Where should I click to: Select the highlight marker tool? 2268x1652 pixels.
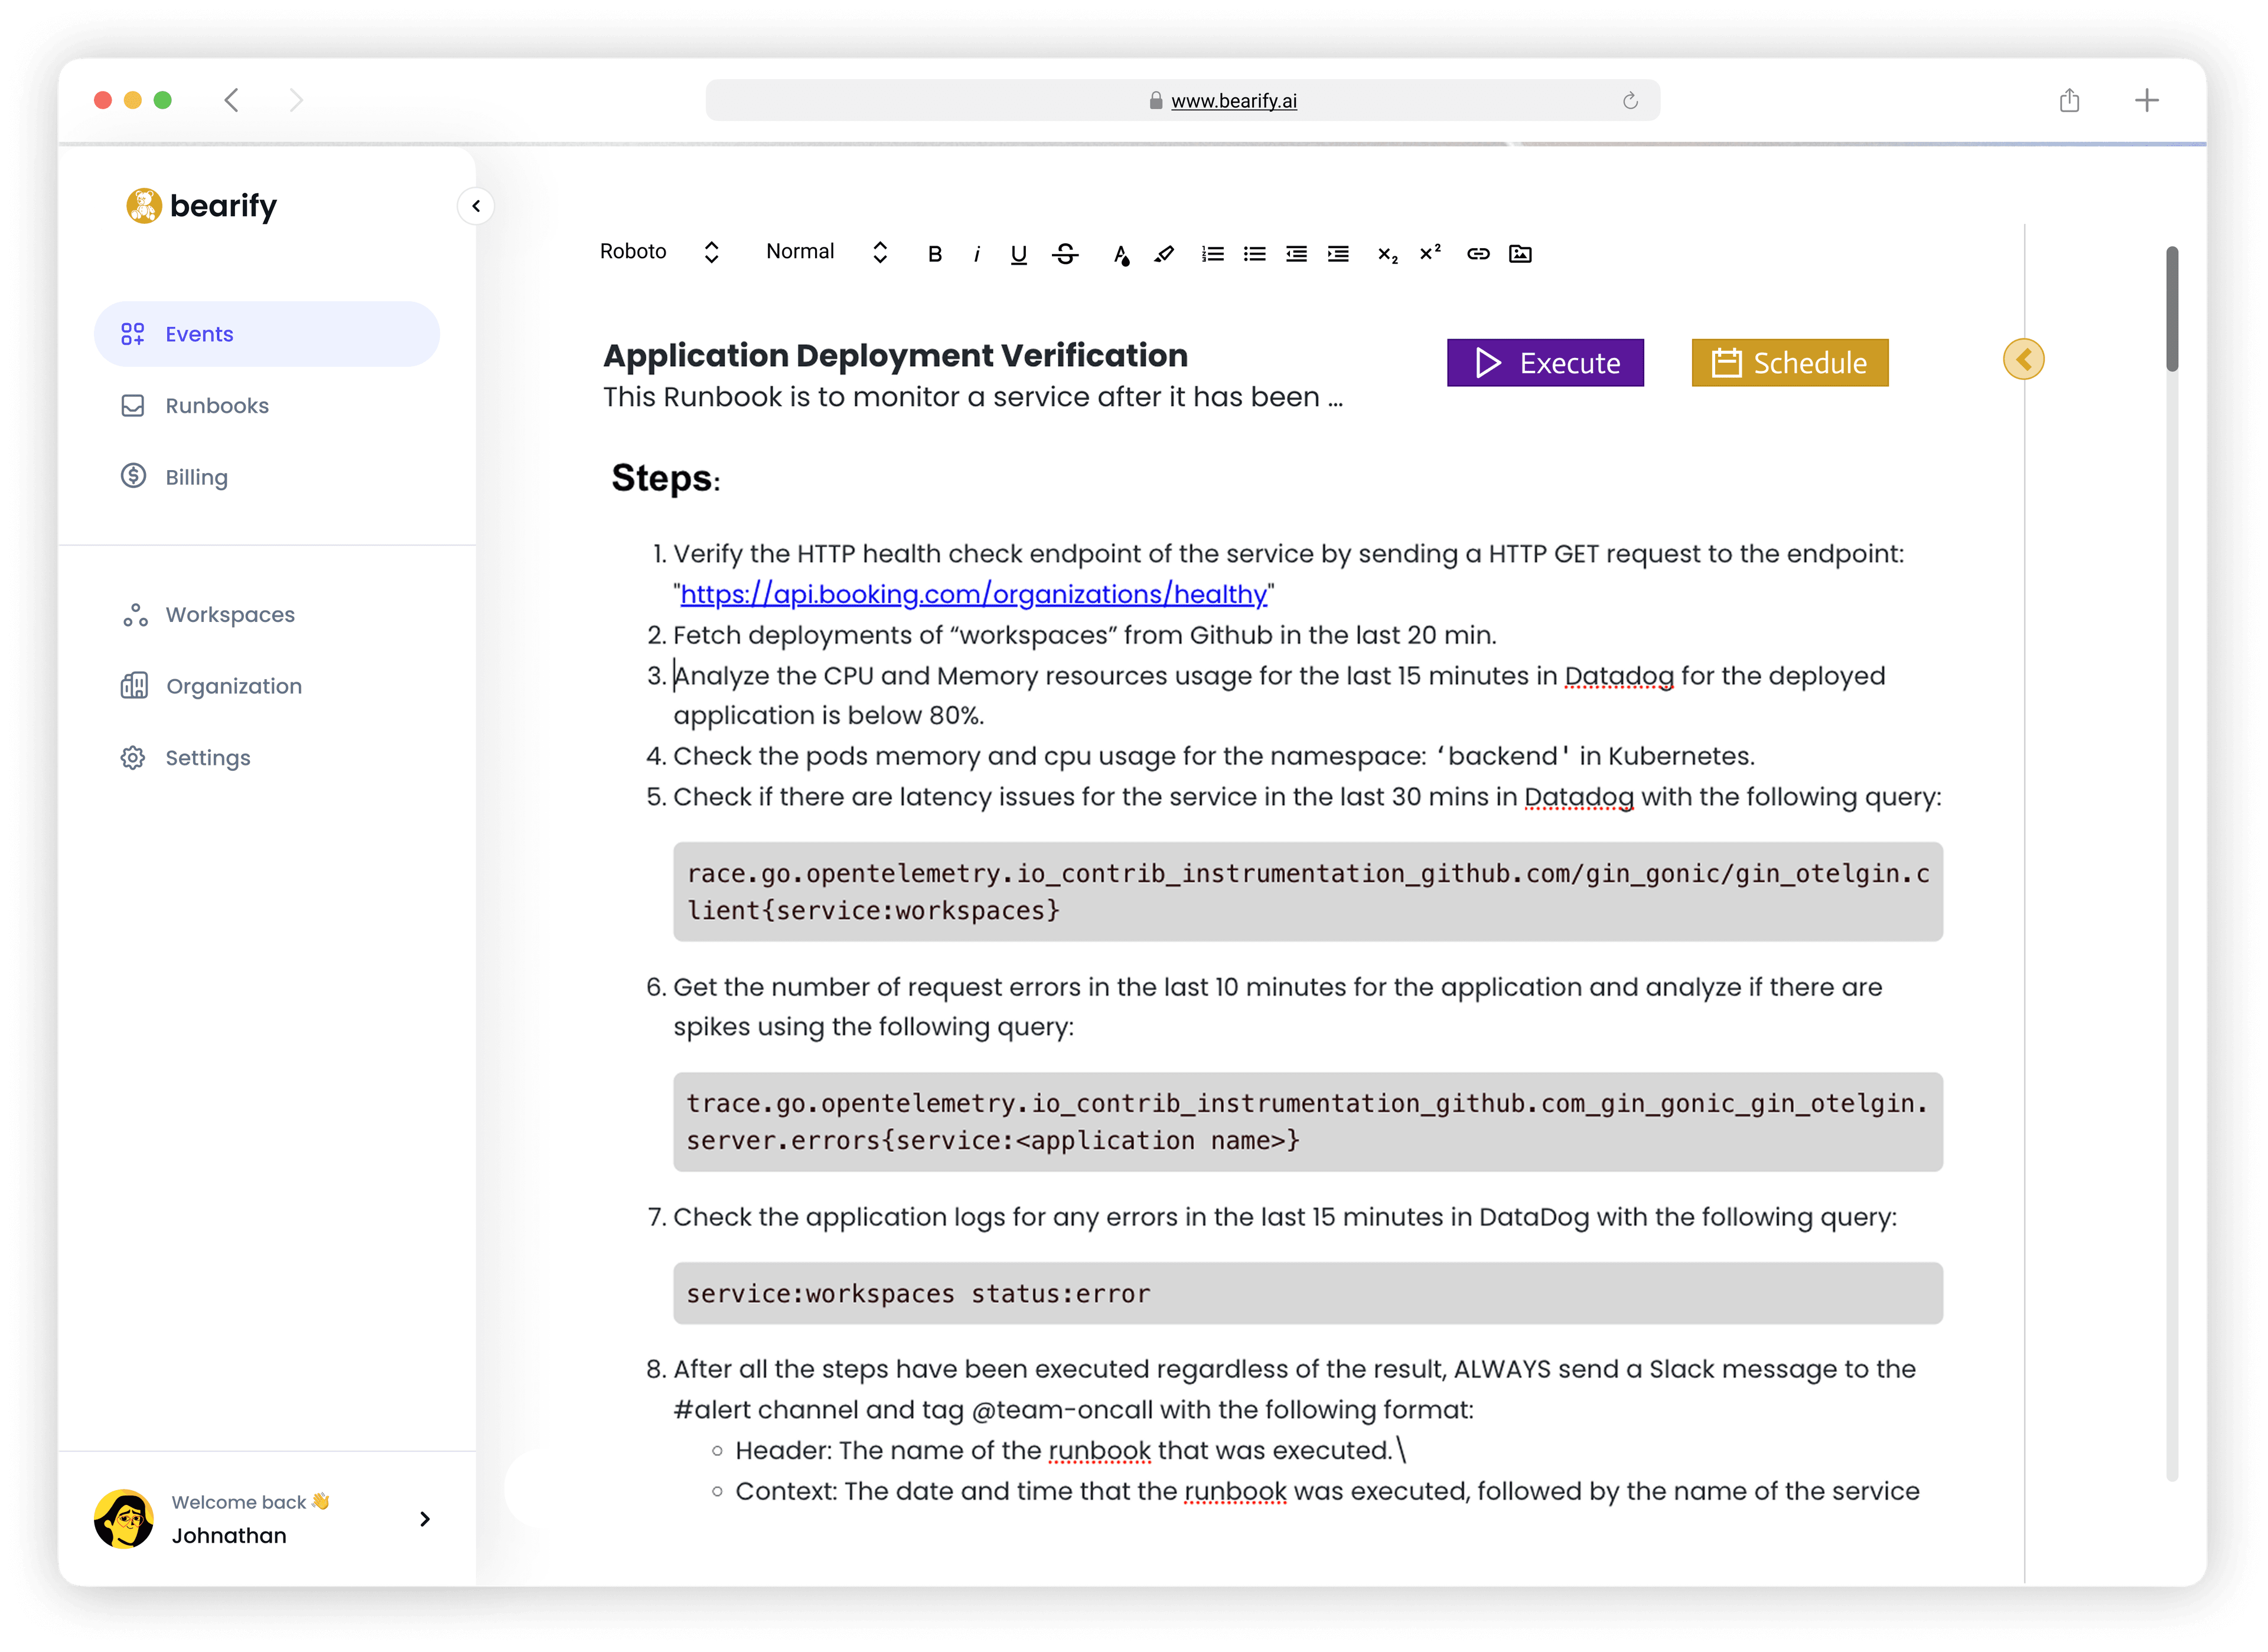click(x=1163, y=254)
